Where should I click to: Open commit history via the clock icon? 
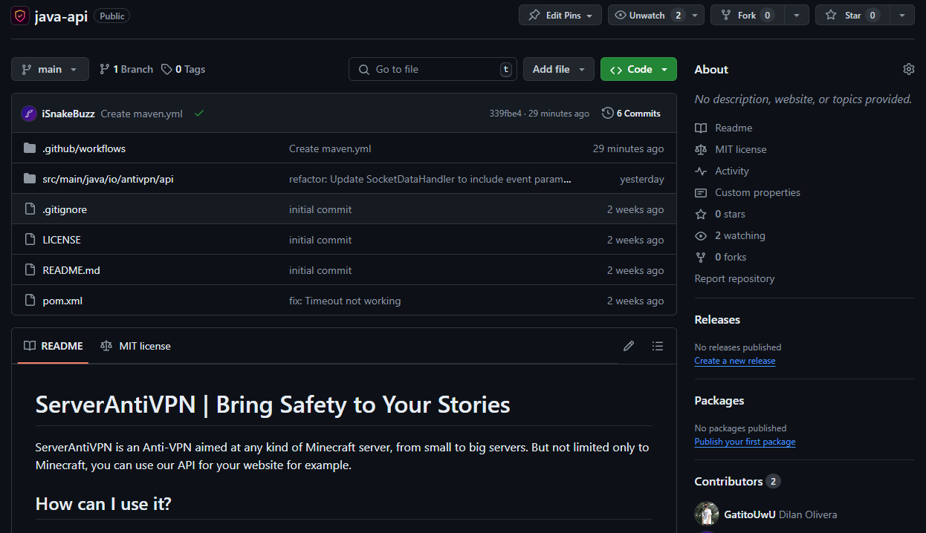click(x=606, y=113)
